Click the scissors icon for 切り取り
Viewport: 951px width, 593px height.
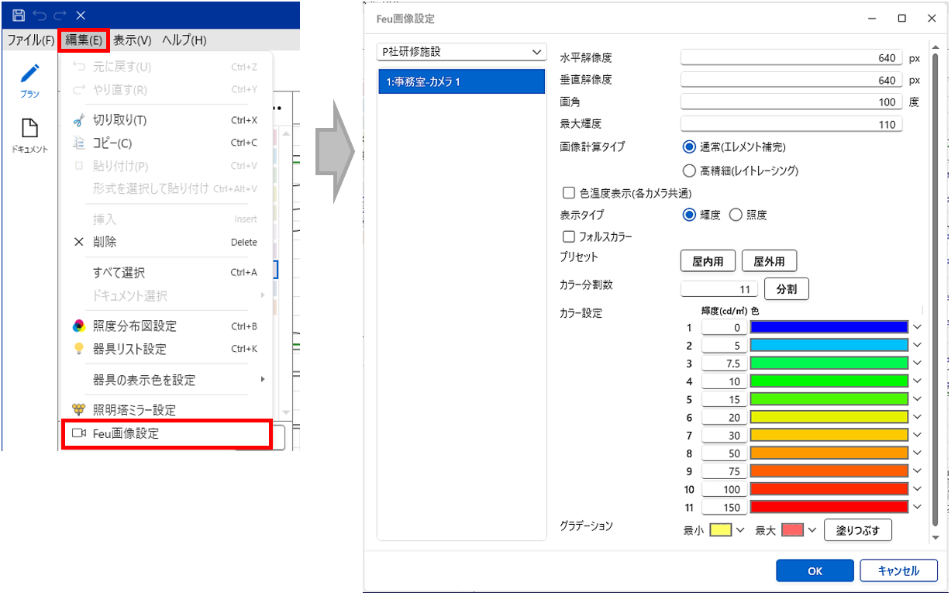click(x=78, y=120)
